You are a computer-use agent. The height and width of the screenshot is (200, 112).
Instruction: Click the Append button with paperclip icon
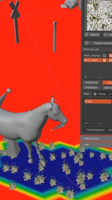[x=92, y=35]
